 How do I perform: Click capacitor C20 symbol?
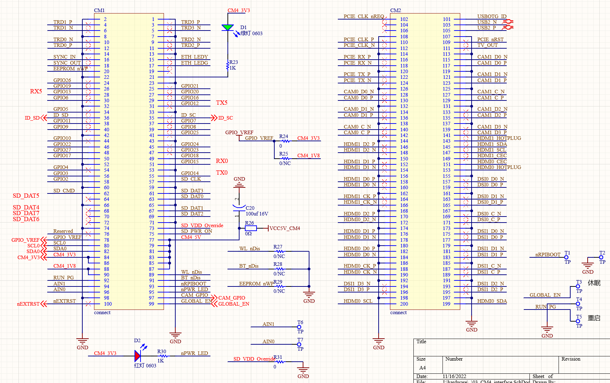(x=239, y=207)
